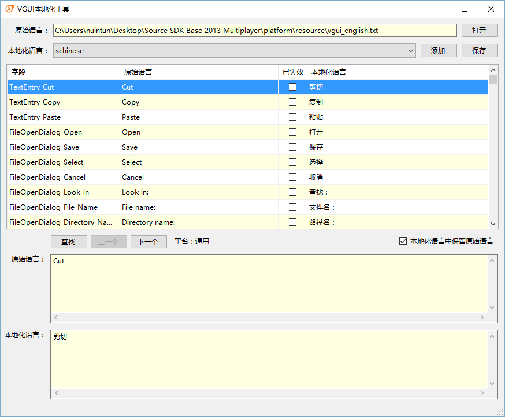505x417 pixels.
Task: Click the 文件名： translation cell
Action: (398, 207)
